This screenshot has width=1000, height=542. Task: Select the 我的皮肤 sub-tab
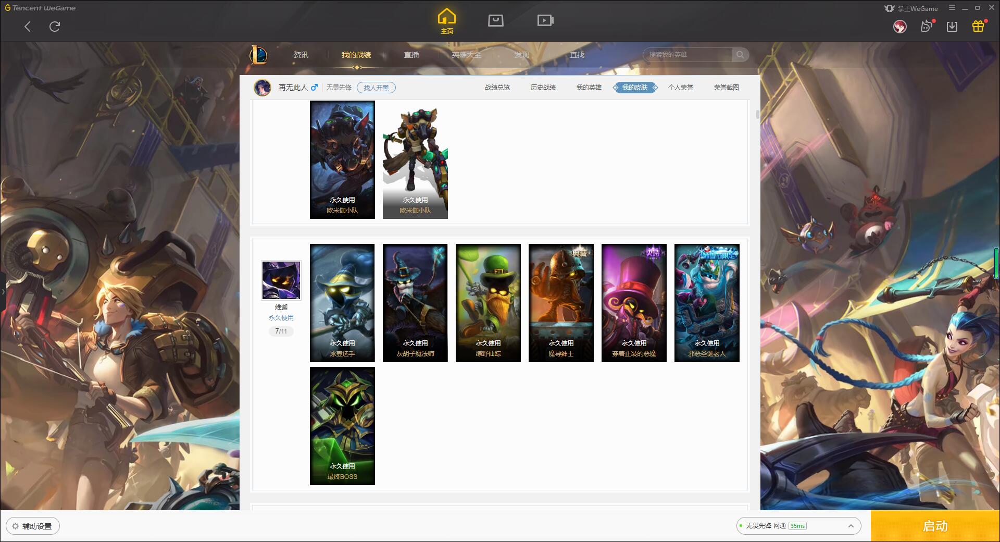[635, 88]
